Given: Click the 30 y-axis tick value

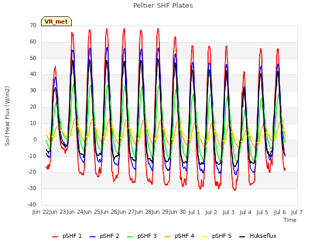Looking at the screenshot, I should [x=33, y=90].
